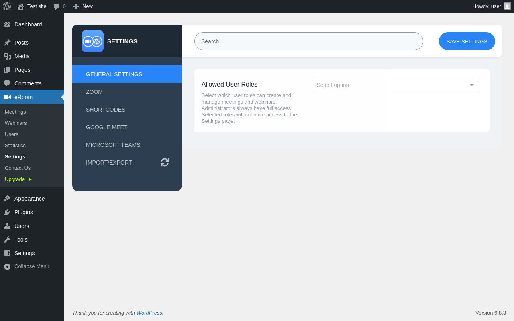Open the Microsoft Teams tab

[x=127, y=145]
